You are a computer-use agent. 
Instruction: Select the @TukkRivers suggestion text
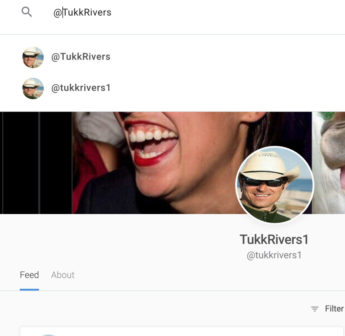(x=81, y=57)
